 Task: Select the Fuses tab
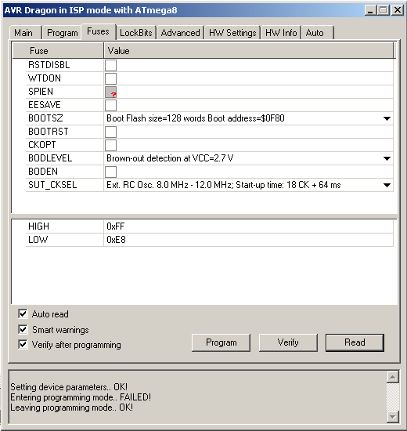(x=99, y=31)
